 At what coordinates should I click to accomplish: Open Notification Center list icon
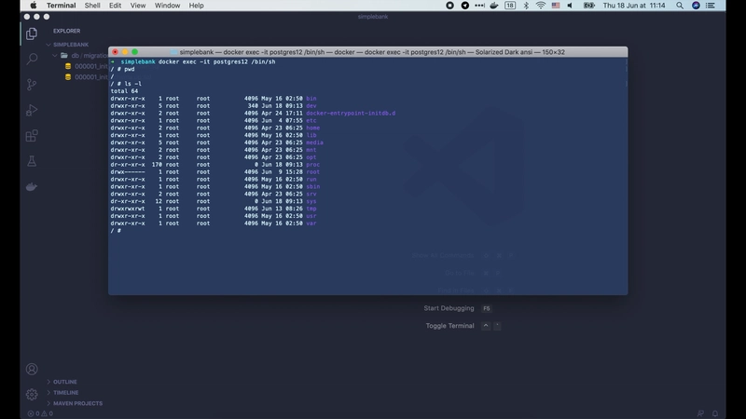click(711, 6)
